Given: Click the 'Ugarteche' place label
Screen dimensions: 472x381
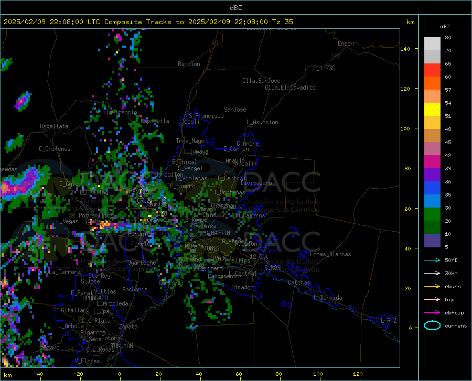Looking at the screenshot, I should [x=142, y=263].
